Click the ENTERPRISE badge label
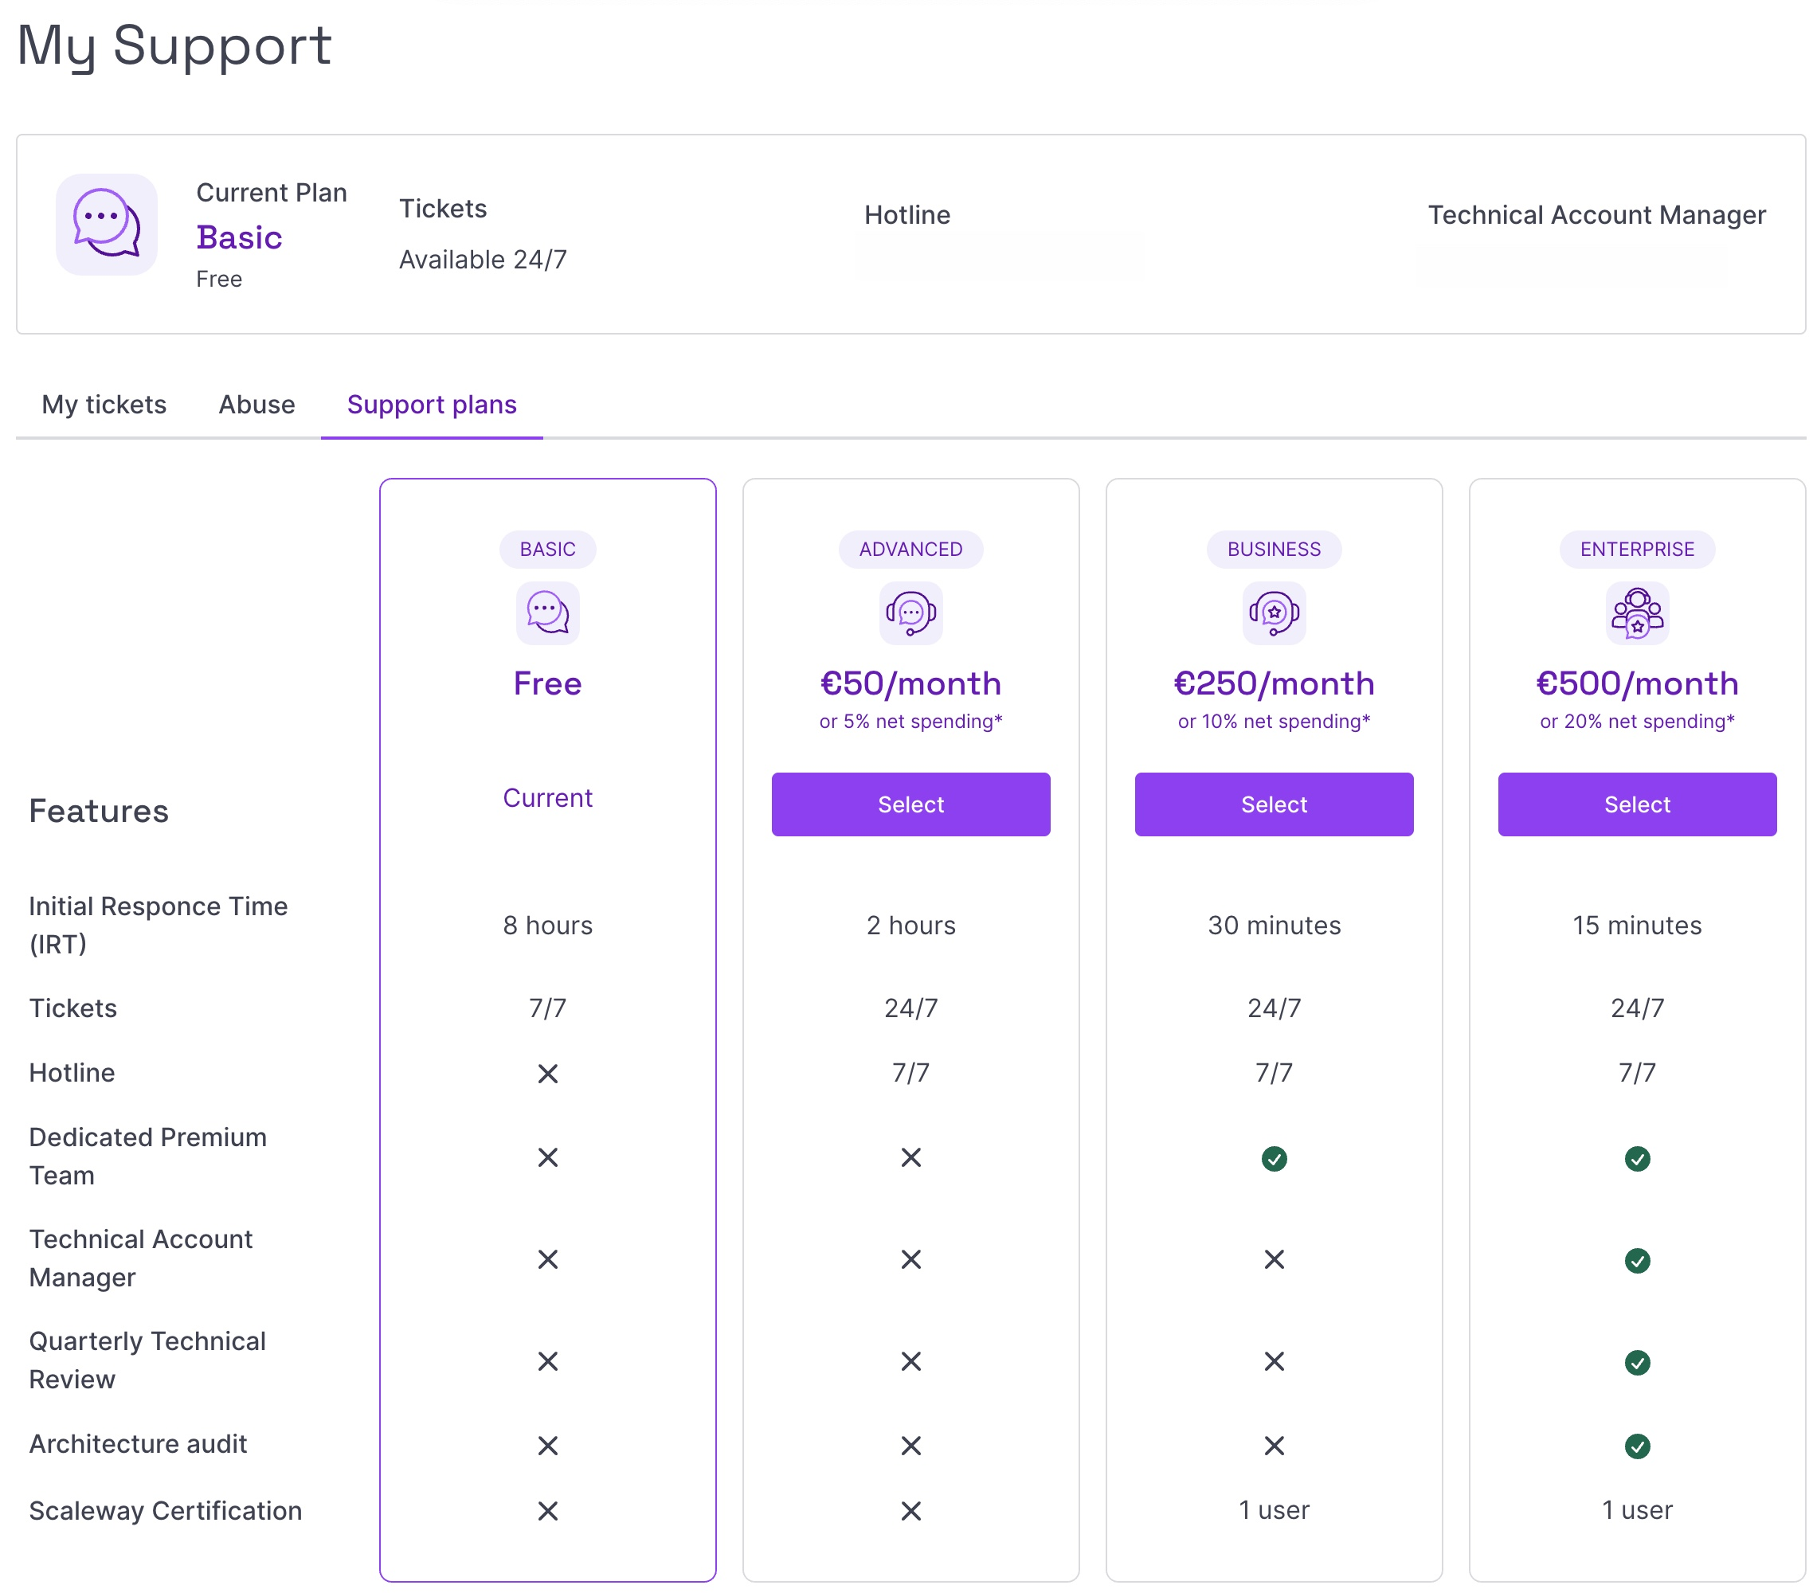Screen dimensions: 1813x1593 click(1636, 549)
